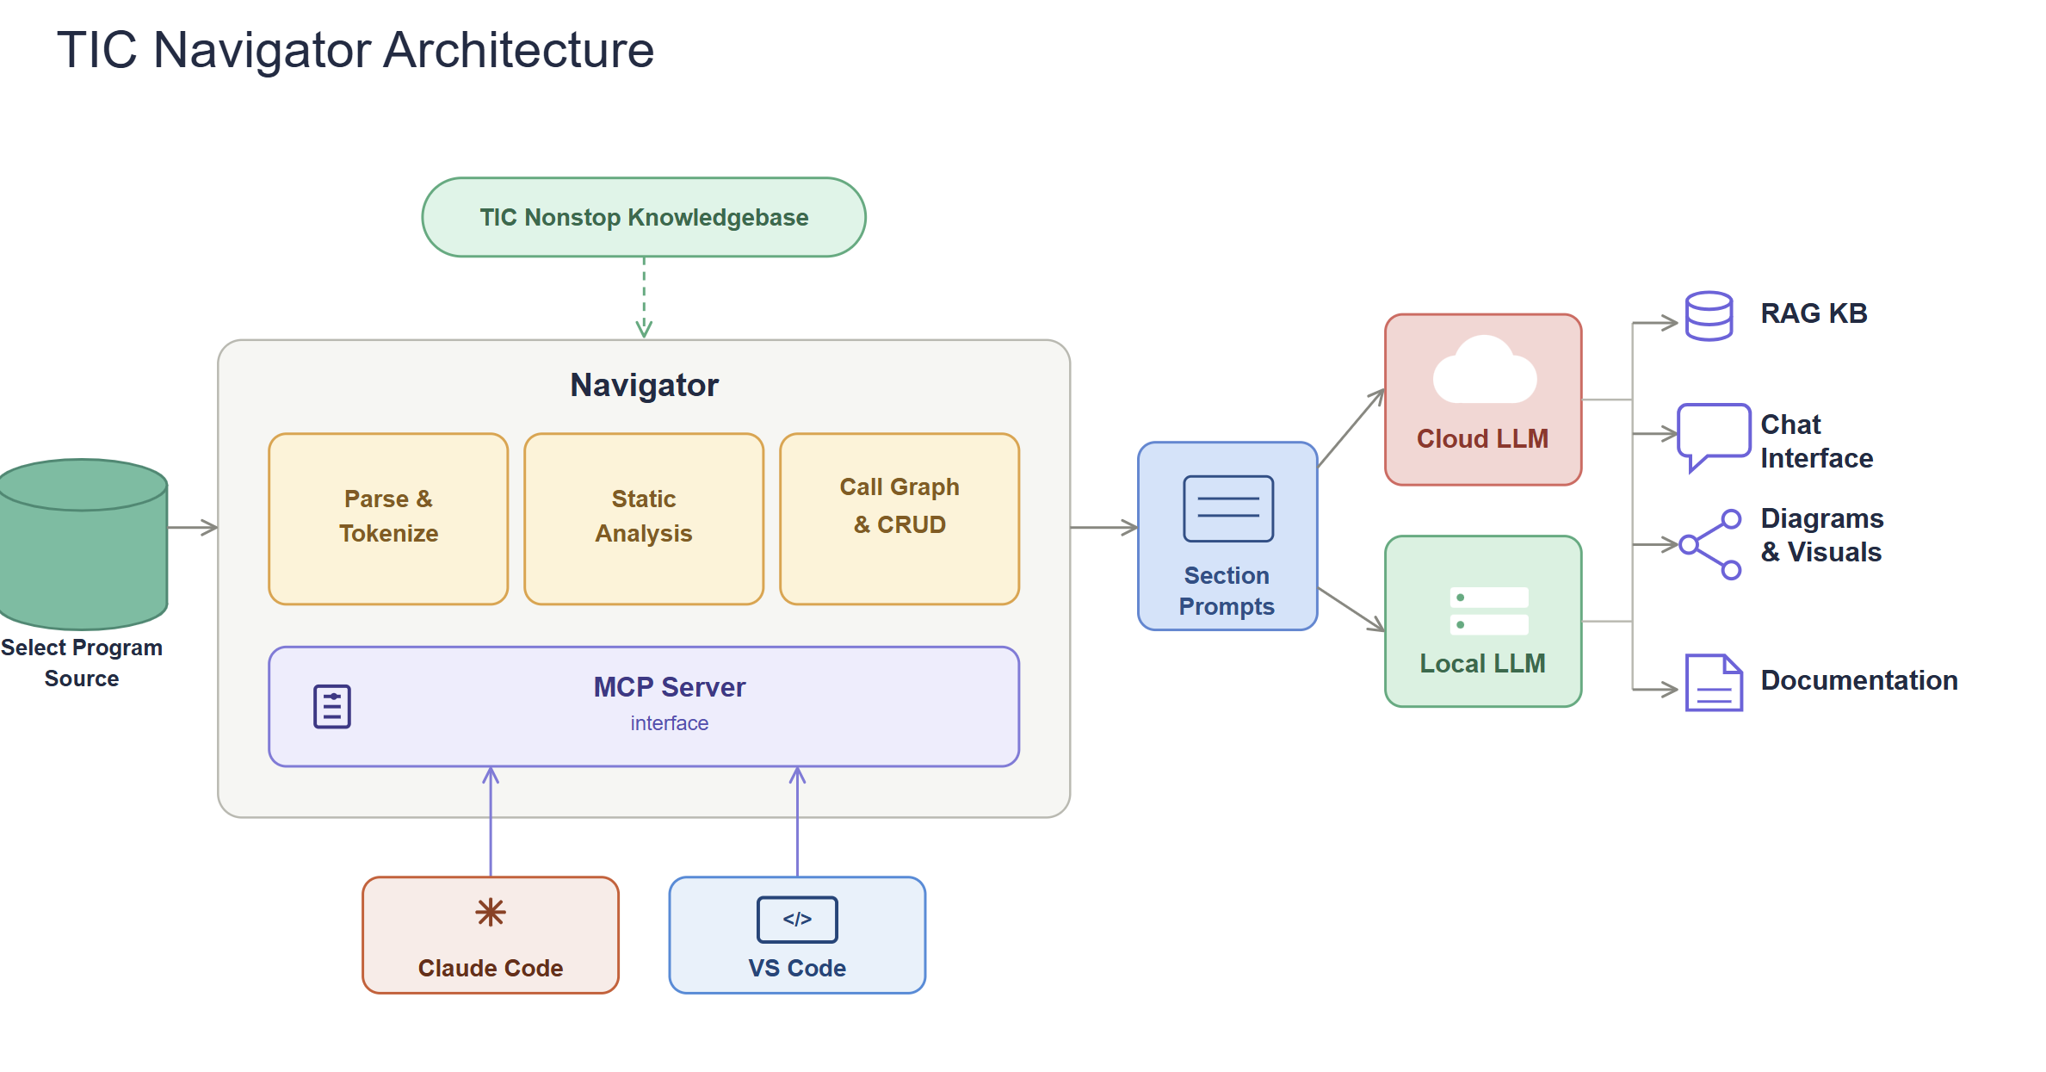
Task: Click the RAG KB label
Action: [x=1814, y=313]
